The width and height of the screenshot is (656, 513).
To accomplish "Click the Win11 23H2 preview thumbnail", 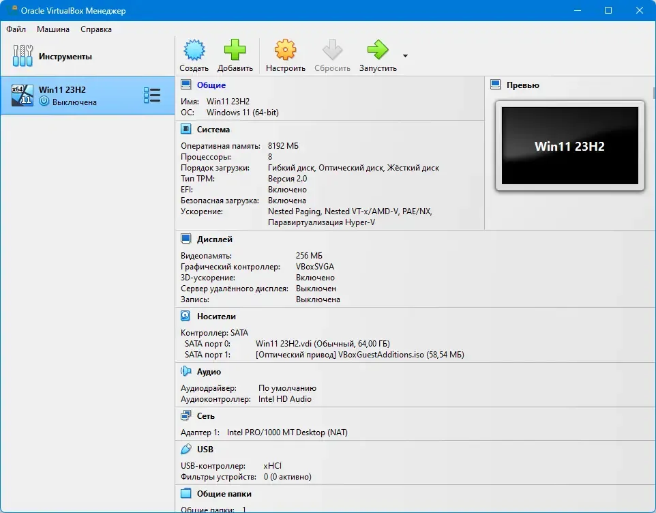I will [x=570, y=145].
